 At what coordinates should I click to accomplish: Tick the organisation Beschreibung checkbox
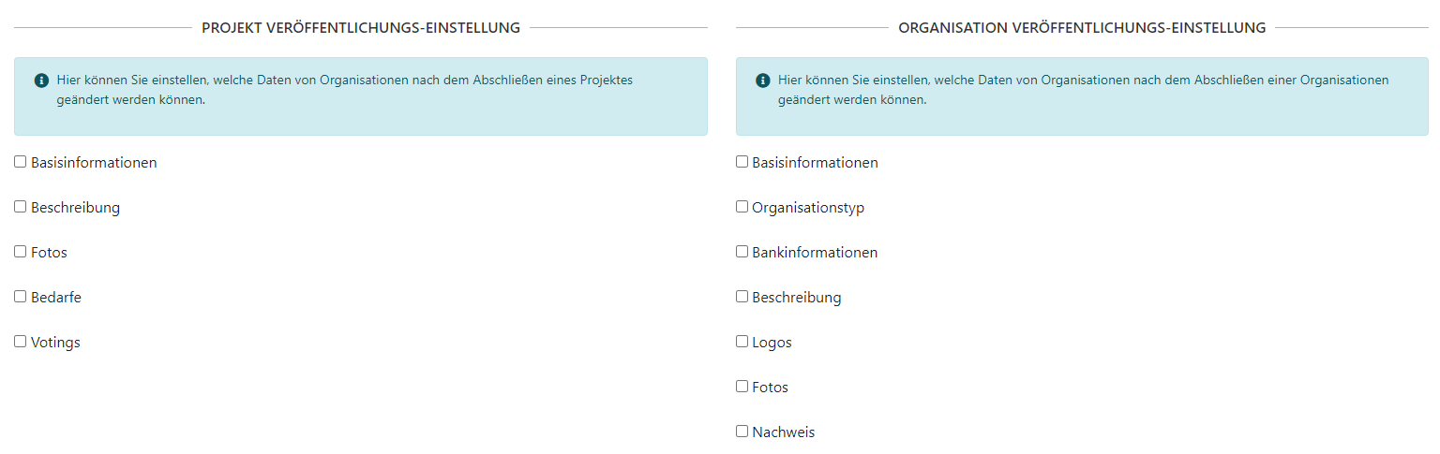point(742,297)
